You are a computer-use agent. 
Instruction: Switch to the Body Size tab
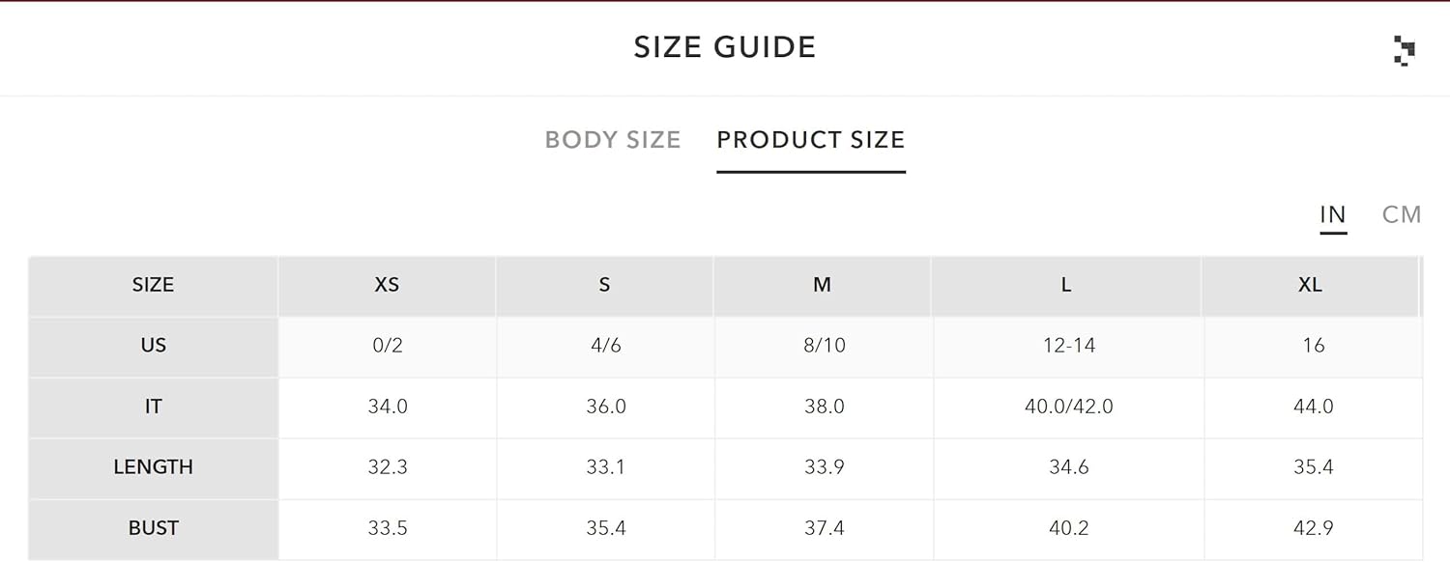click(613, 140)
